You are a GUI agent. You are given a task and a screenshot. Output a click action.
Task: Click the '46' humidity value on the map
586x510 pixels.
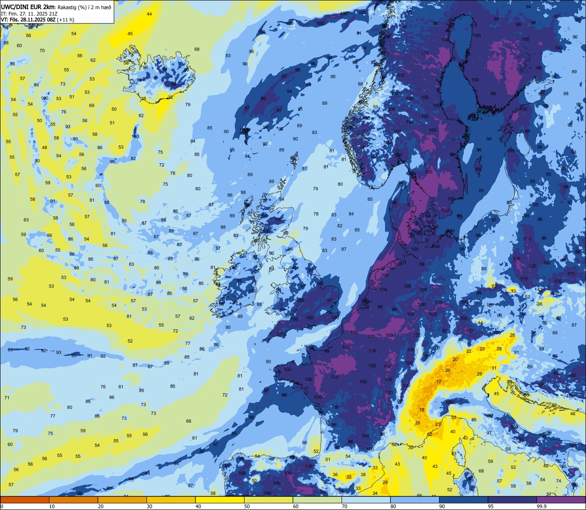click(573, 413)
